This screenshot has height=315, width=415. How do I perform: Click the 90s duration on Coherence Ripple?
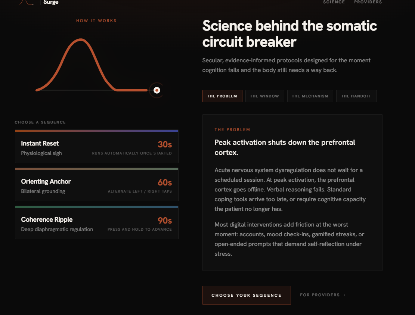pyautogui.click(x=165, y=221)
